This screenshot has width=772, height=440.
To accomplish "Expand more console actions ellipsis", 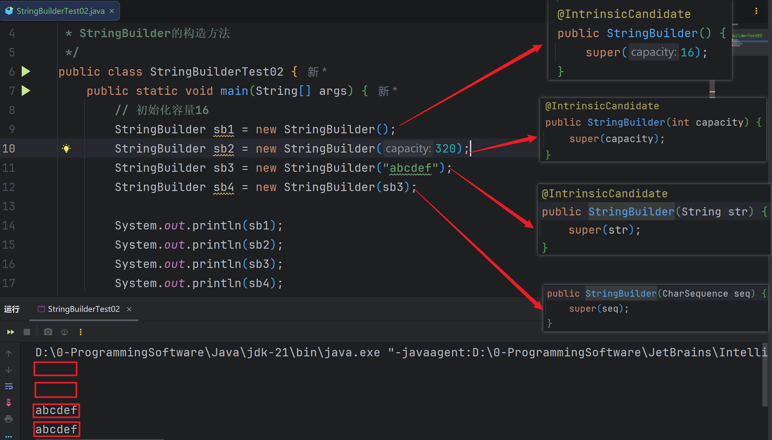I will (x=9, y=436).
